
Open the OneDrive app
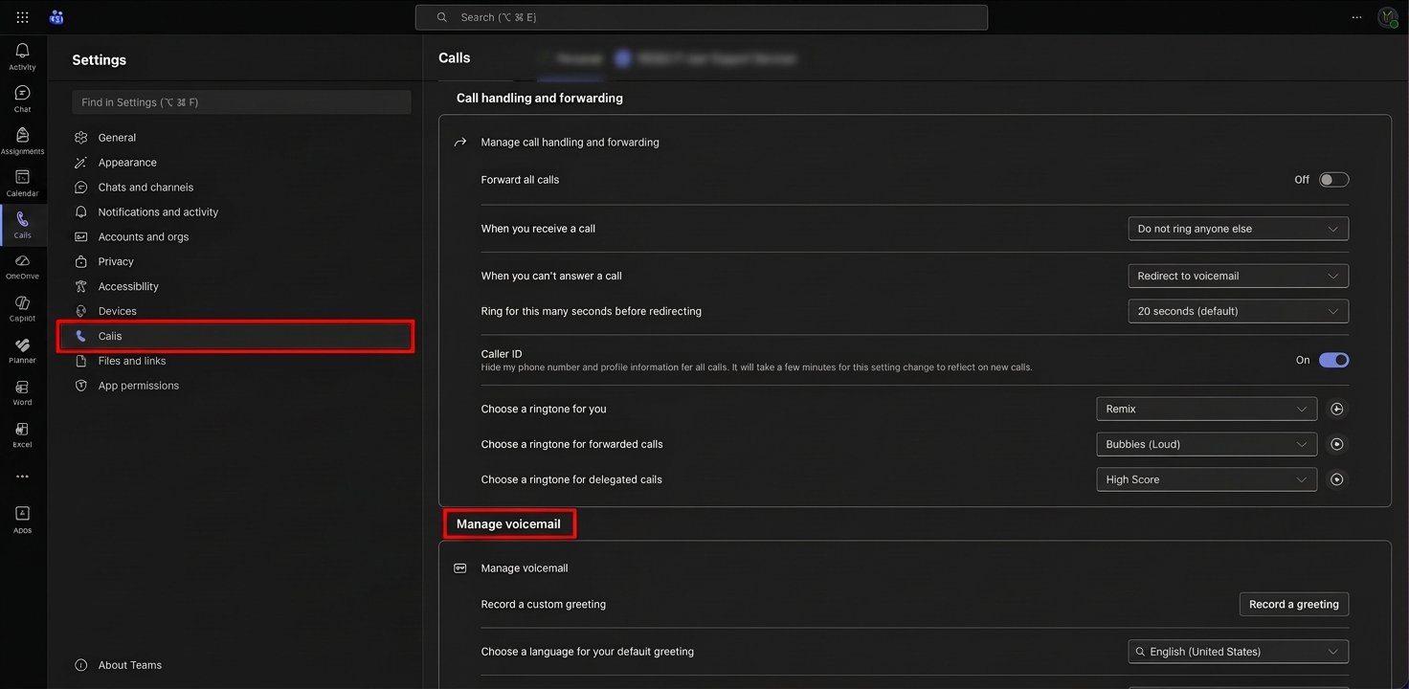pos(22,267)
